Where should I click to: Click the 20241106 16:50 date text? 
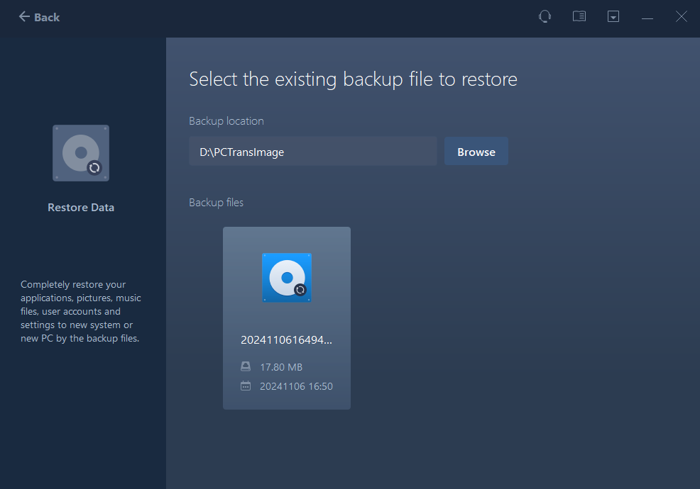coord(296,386)
